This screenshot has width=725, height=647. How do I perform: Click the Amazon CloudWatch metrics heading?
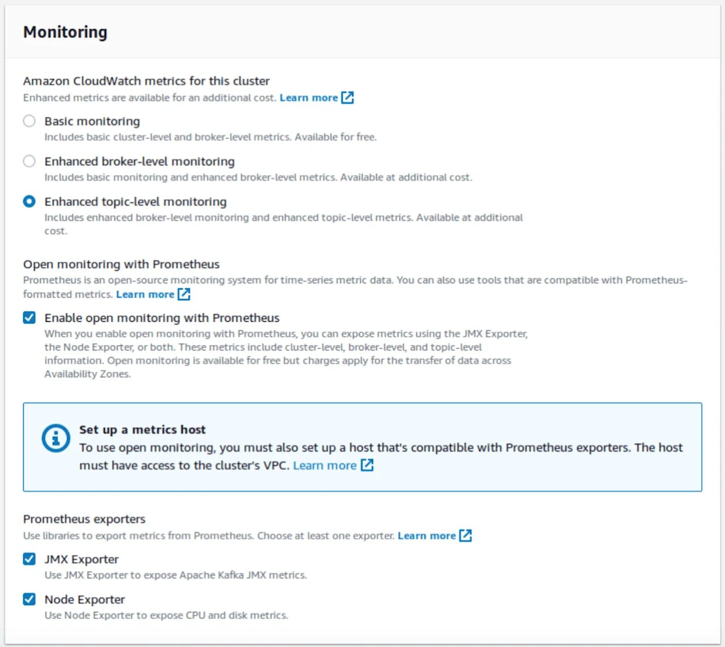point(146,80)
